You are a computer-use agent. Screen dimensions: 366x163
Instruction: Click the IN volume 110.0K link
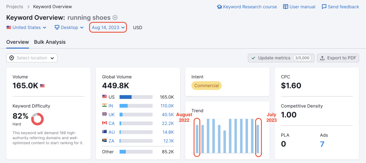[x=167, y=106]
